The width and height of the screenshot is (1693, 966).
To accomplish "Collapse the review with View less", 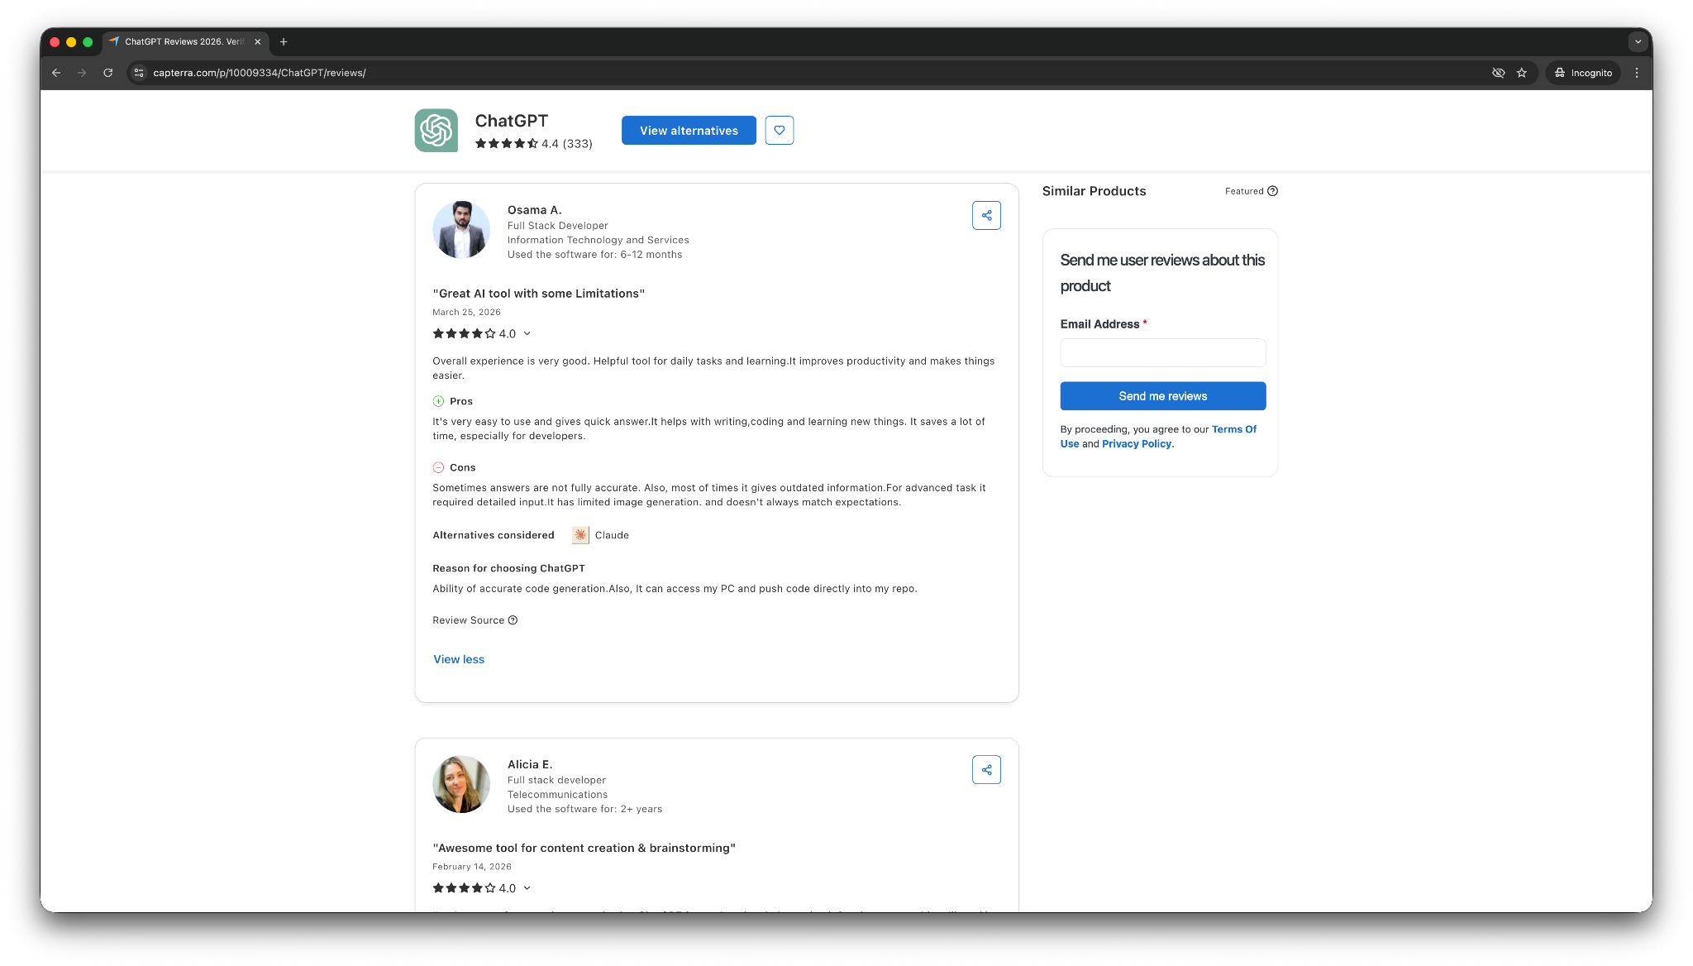I will [459, 659].
